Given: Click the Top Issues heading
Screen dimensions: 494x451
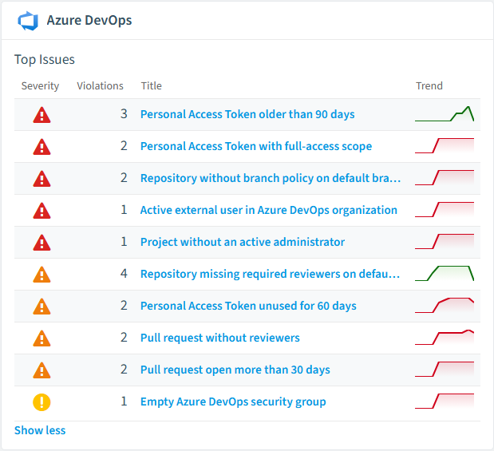Looking at the screenshot, I should pos(45,60).
